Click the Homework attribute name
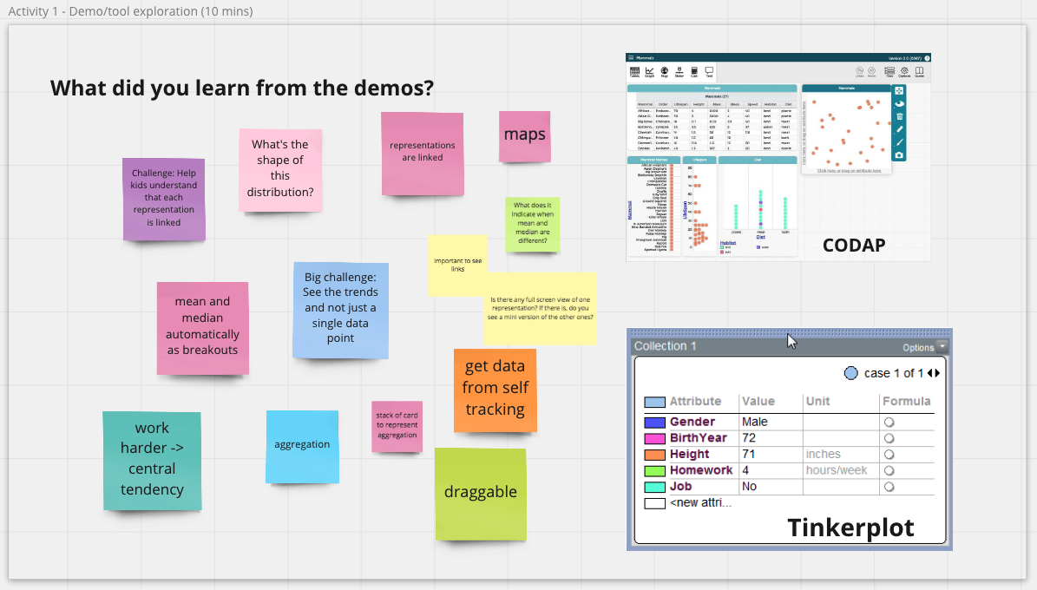The width and height of the screenshot is (1037, 590). pos(700,470)
